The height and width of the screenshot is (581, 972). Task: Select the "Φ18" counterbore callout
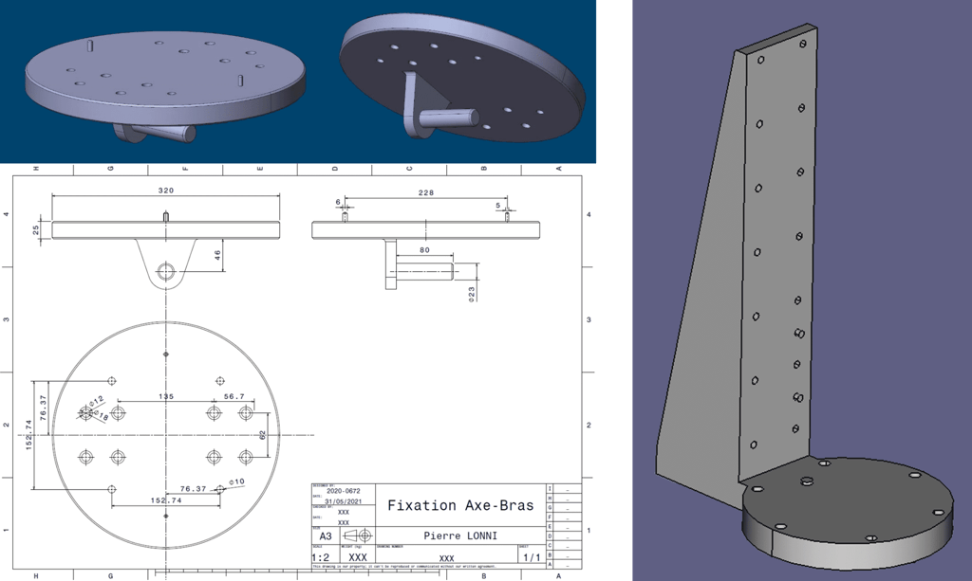point(101,416)
